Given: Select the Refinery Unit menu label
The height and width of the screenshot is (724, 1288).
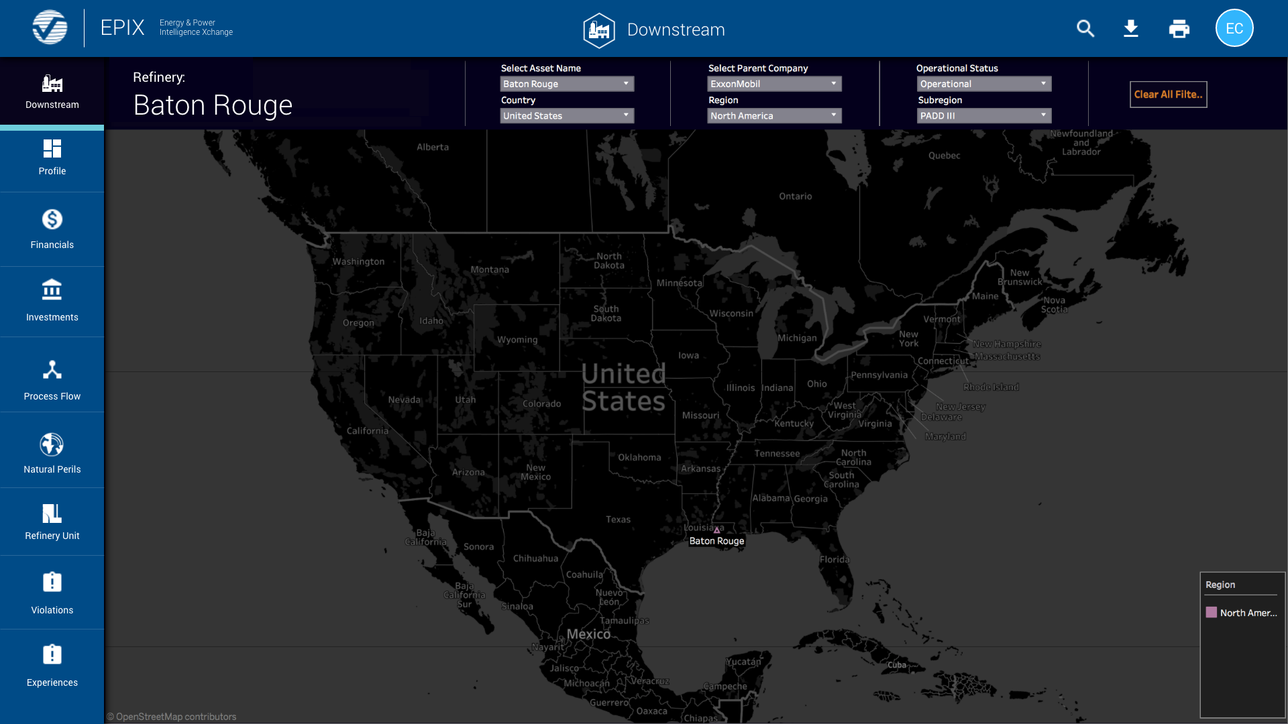Looking at the screenshot, I should tap(52, 536).
